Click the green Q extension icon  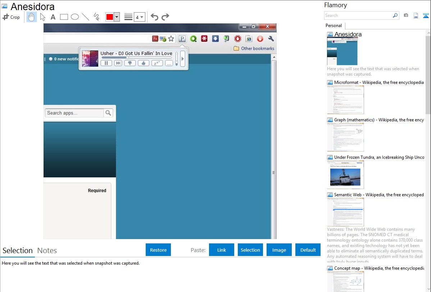coord(193,39)
